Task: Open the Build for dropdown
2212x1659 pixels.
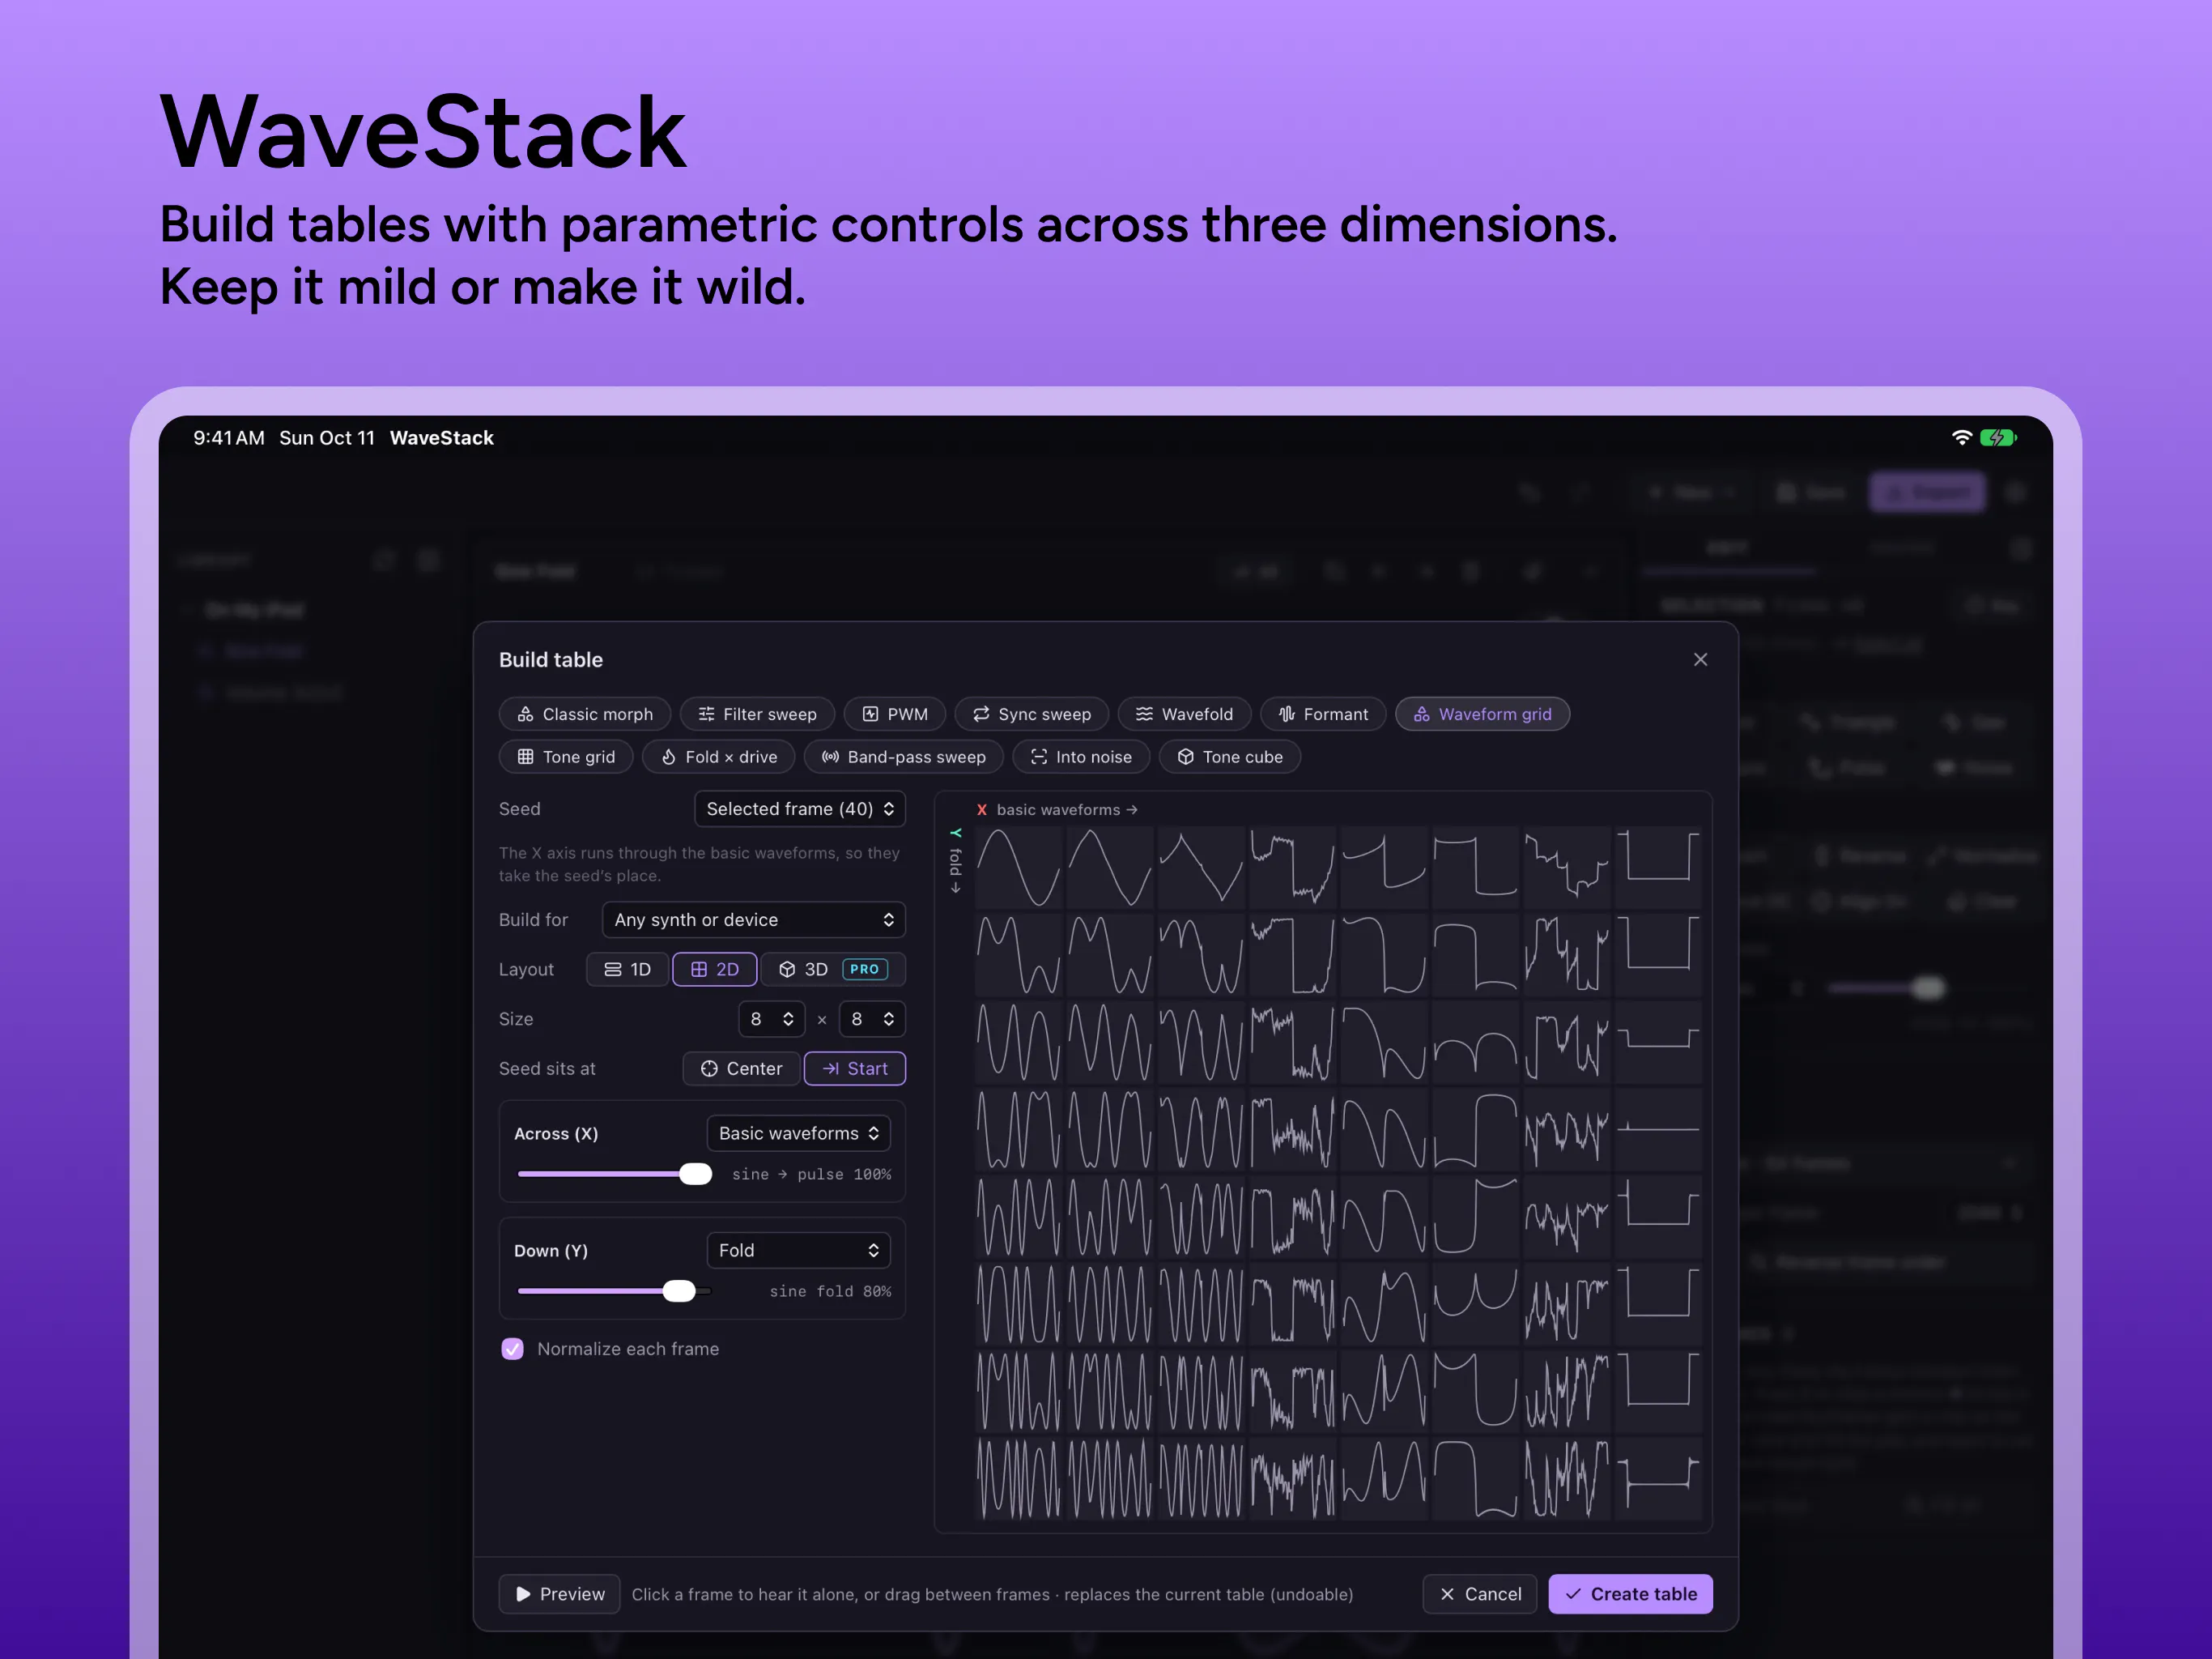Action: point(753,919)
